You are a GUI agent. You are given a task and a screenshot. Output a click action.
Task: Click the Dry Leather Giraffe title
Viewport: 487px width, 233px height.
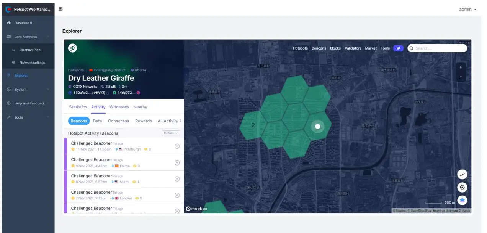click(101, 78)
